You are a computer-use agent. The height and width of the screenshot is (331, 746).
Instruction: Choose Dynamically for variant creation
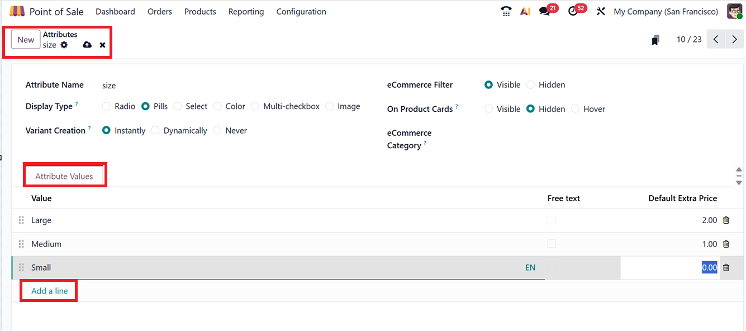click(156, 130)
